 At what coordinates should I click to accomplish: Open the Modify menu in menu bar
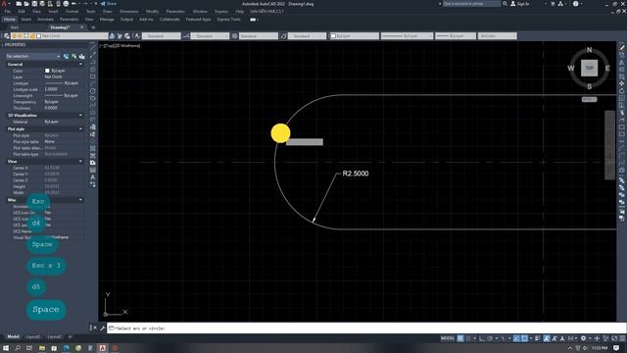pyautogui.click(x=152, y=11)
